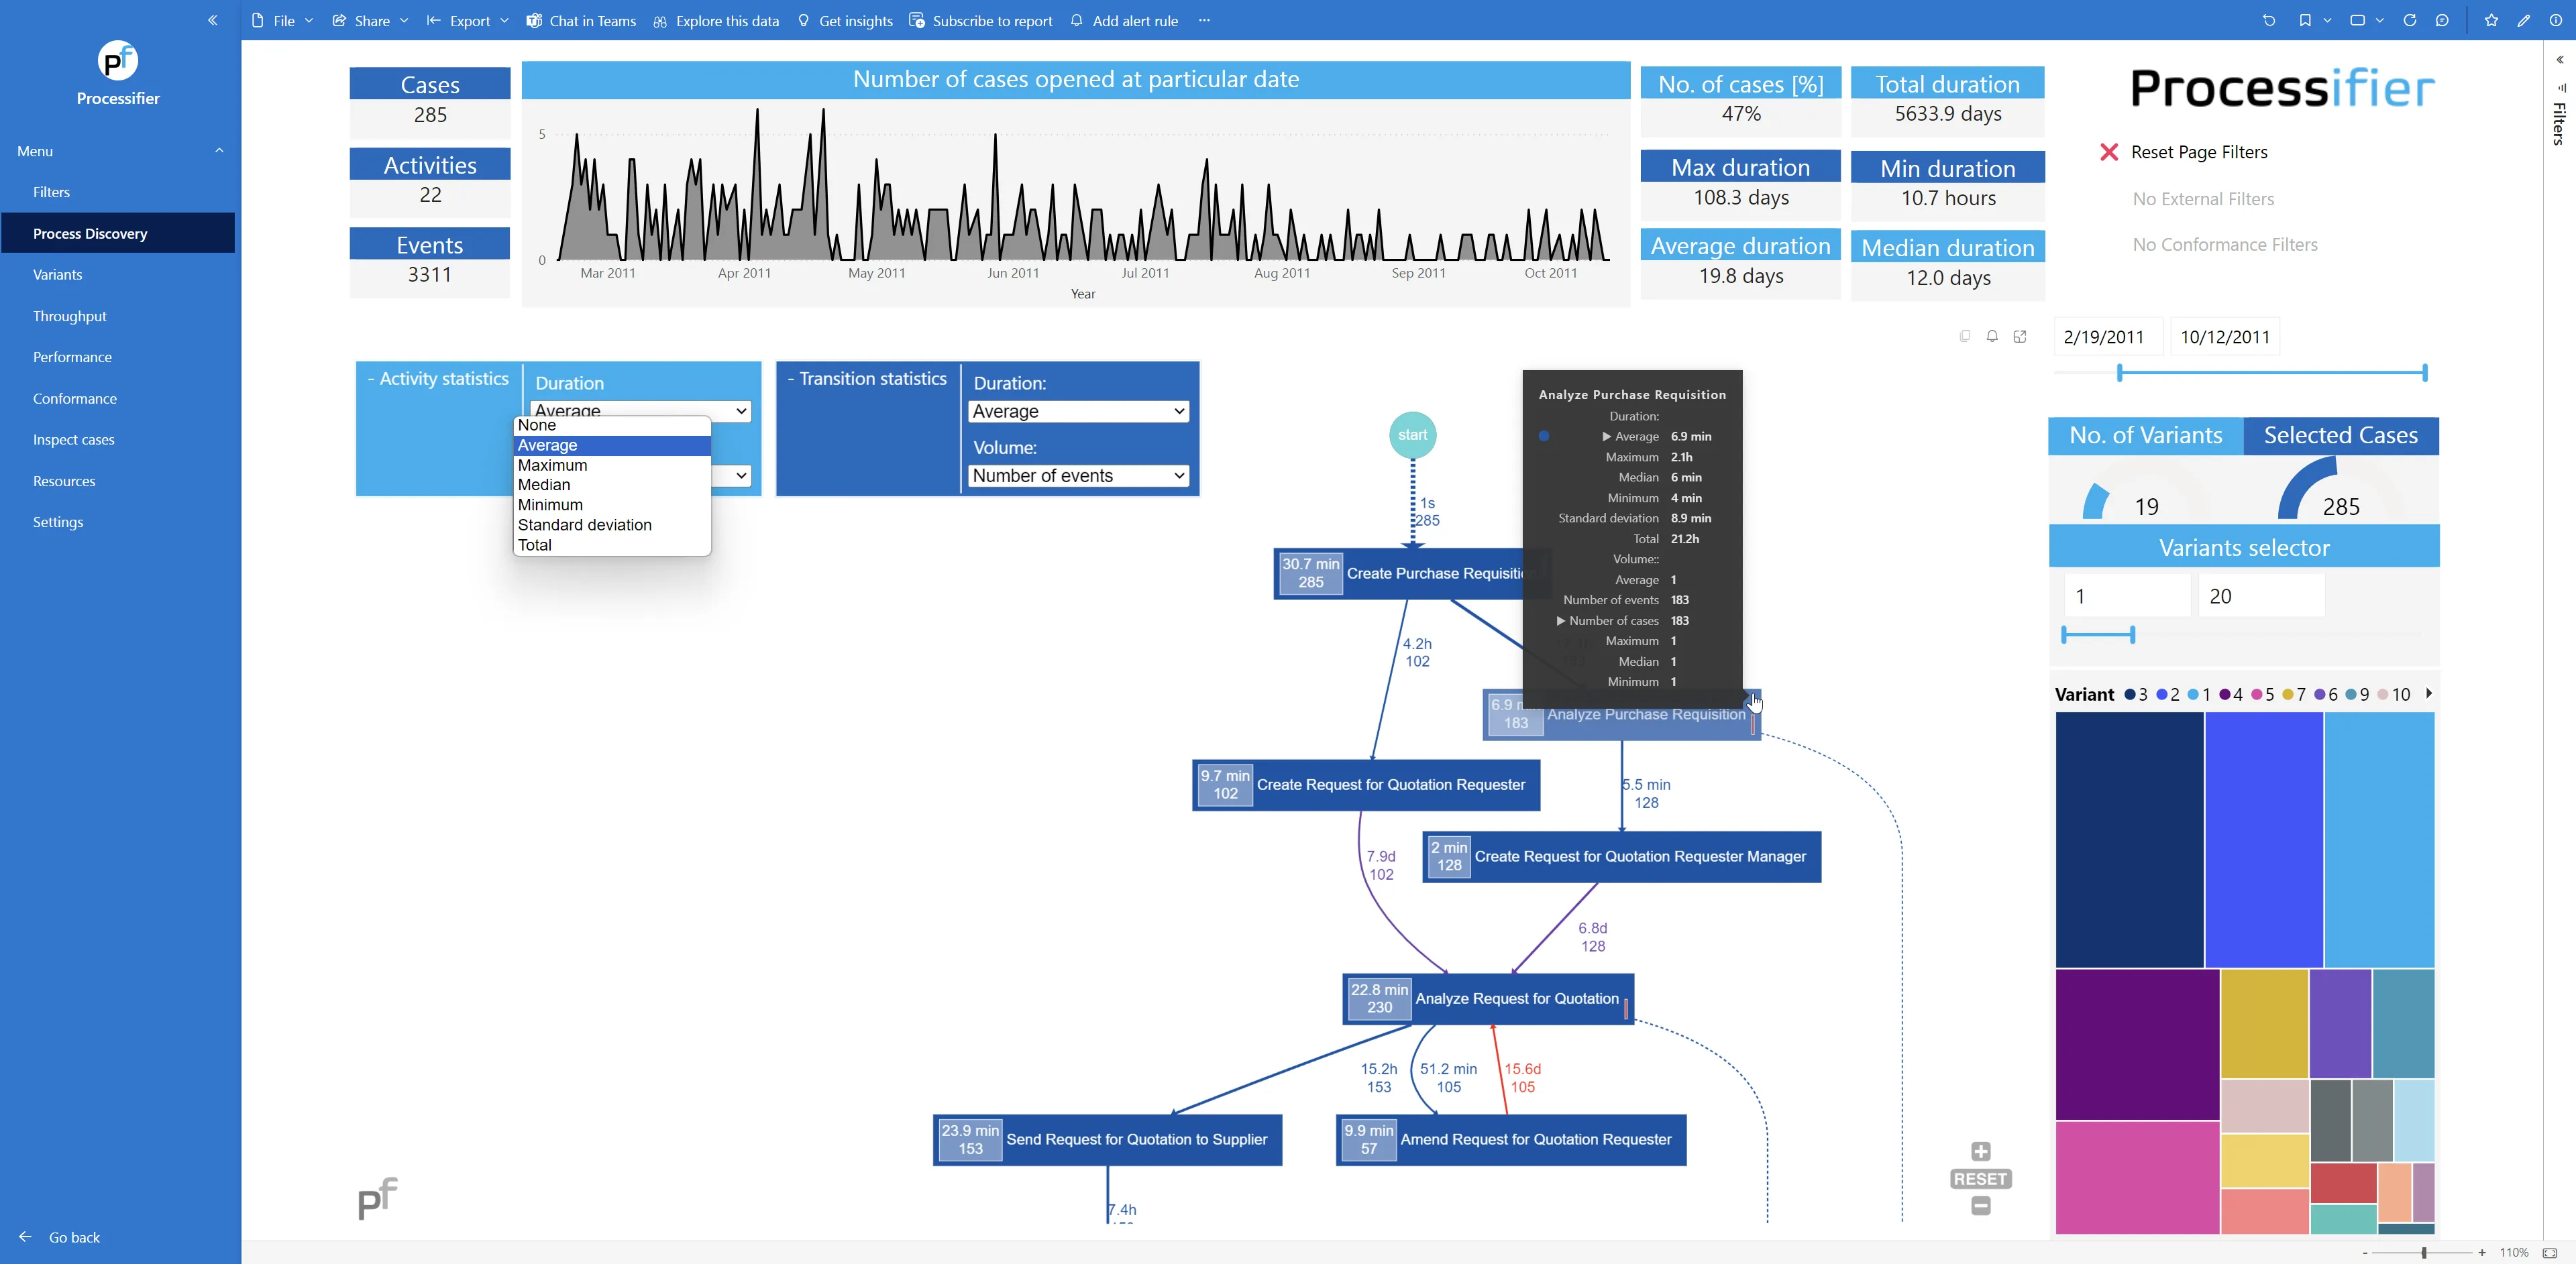This screenshot has width=2576, height=1264.
Task: Refresh visuals using the circular arrow icon
Action: [x=2410, y=20]
